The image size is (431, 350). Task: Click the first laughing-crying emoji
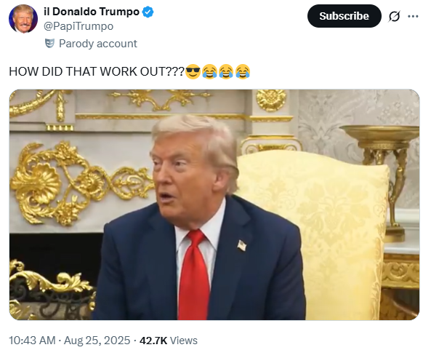[209, 71]
